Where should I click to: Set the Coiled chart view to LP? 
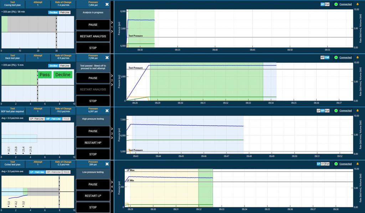(x=318, y=164)
